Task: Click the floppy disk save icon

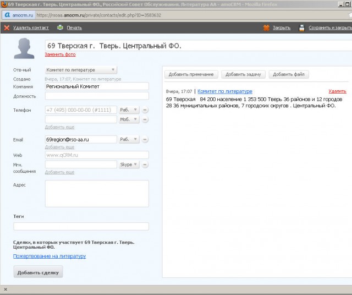Action: [x=302, y=28]
